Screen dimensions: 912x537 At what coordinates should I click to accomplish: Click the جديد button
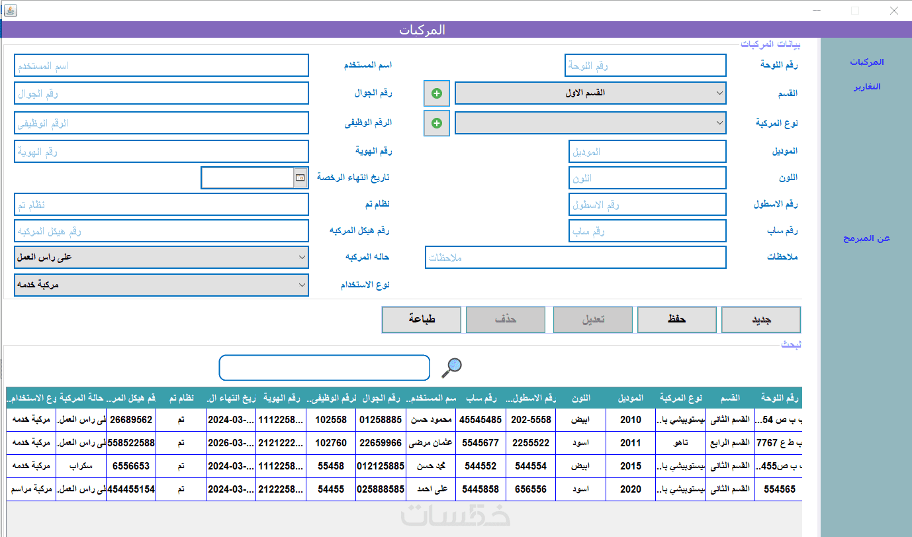761,320
